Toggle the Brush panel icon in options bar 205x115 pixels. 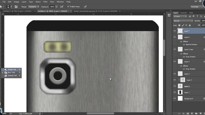pyautogui.click(x=16, y=7)
